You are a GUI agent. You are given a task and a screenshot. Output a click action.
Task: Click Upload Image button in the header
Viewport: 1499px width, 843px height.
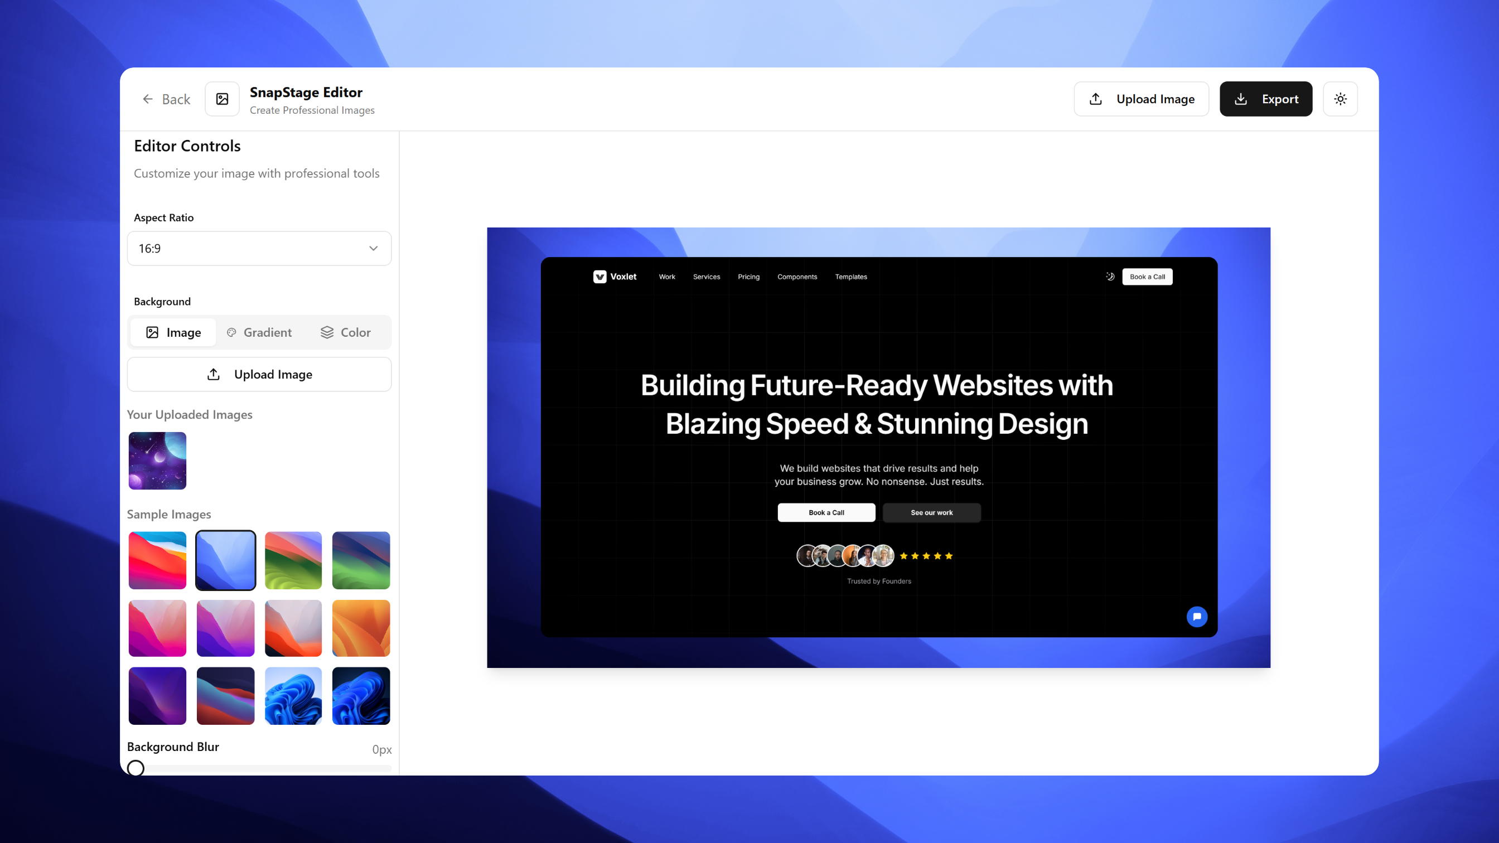pos(1141,99)
